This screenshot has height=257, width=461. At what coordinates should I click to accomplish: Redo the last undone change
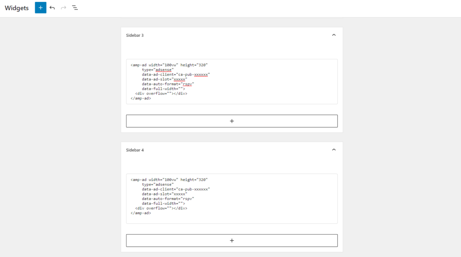[x=63, y=8]
